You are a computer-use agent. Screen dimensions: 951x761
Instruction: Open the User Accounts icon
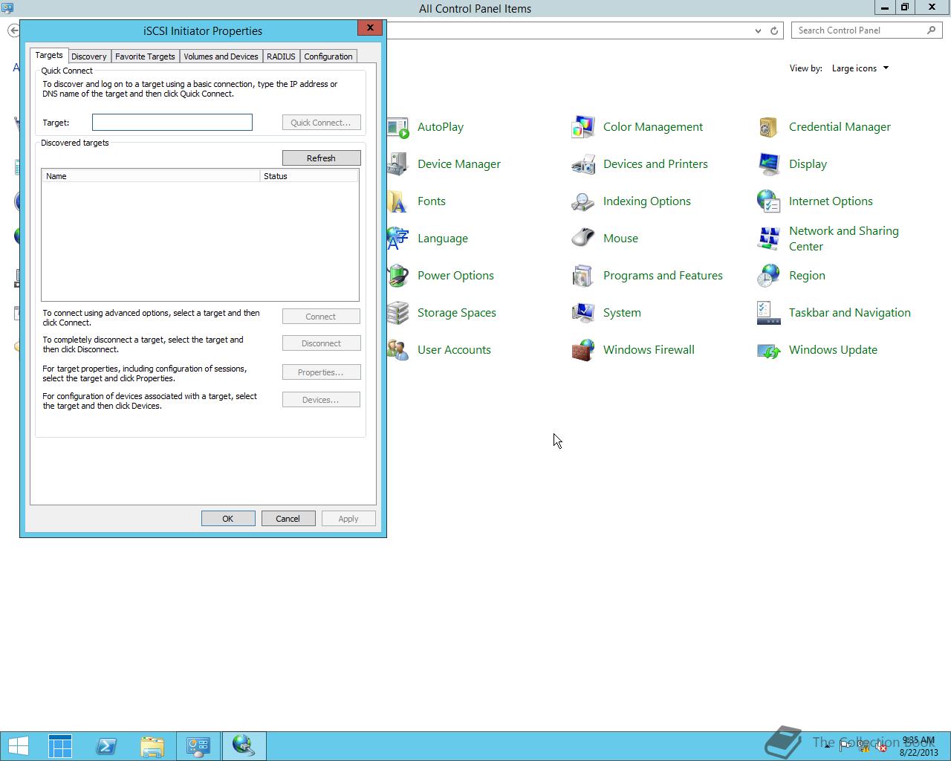point(398,350)
